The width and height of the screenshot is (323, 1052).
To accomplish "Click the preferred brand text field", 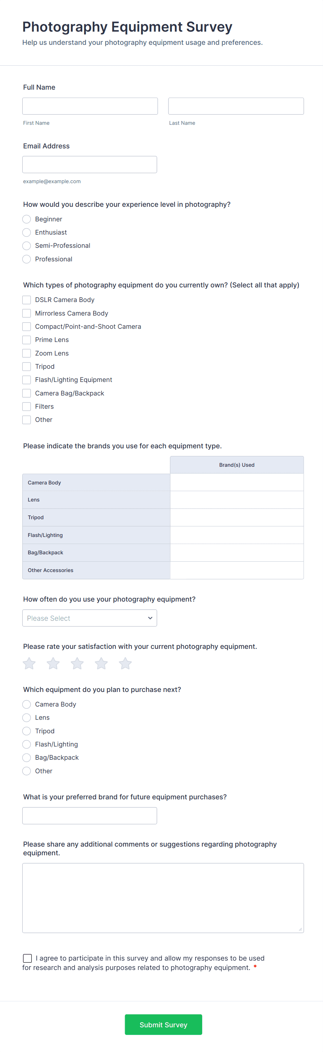I will click(x=89, y=816).
